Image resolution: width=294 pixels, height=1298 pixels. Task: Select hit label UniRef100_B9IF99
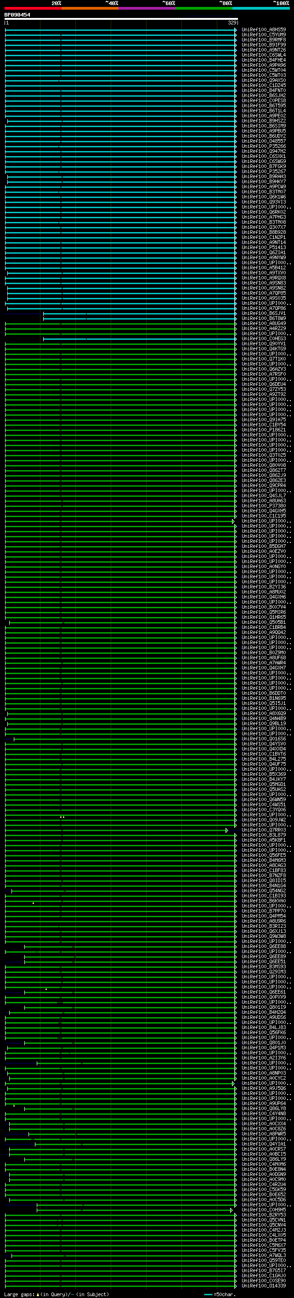(264, 45)
